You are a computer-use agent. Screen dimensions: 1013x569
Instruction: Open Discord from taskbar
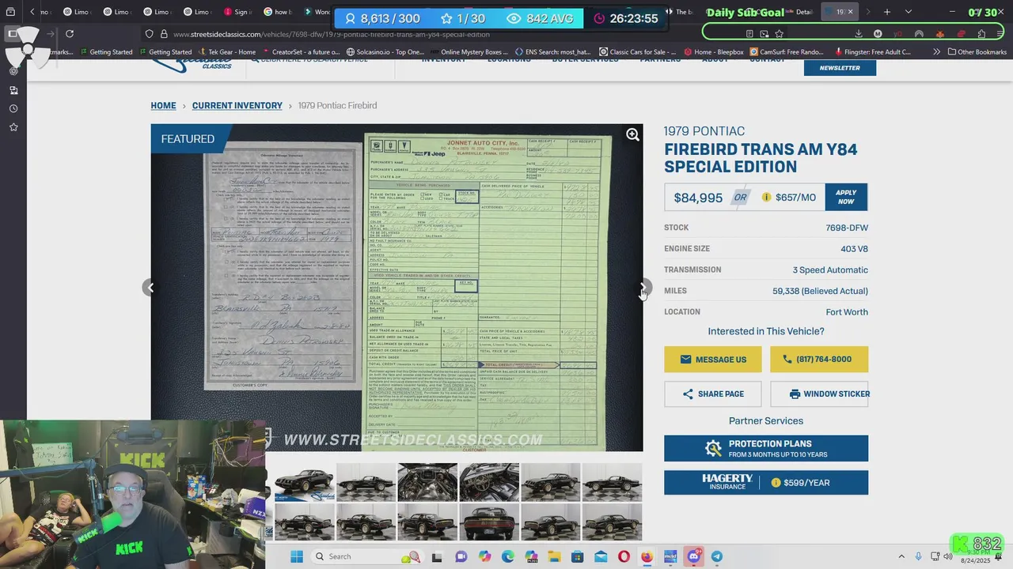(694, 556)
